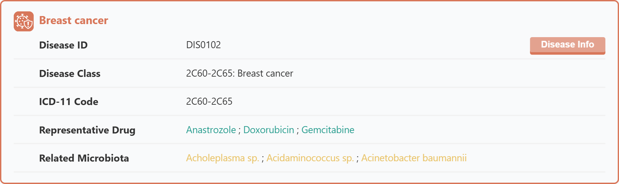Select the Breast cancer heading title
Image resolution: width=619 pixels, height=184 pixels.
pos(74,20)
